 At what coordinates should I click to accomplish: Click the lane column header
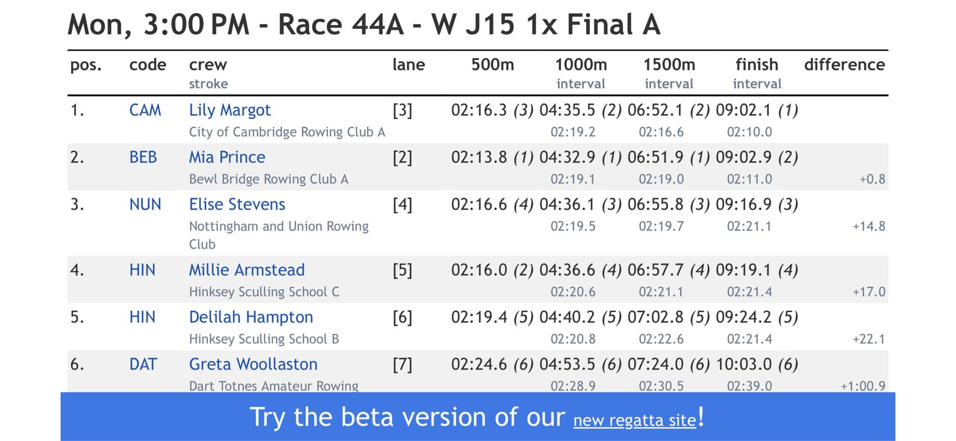pyautogui.click(x=409, y=65)
